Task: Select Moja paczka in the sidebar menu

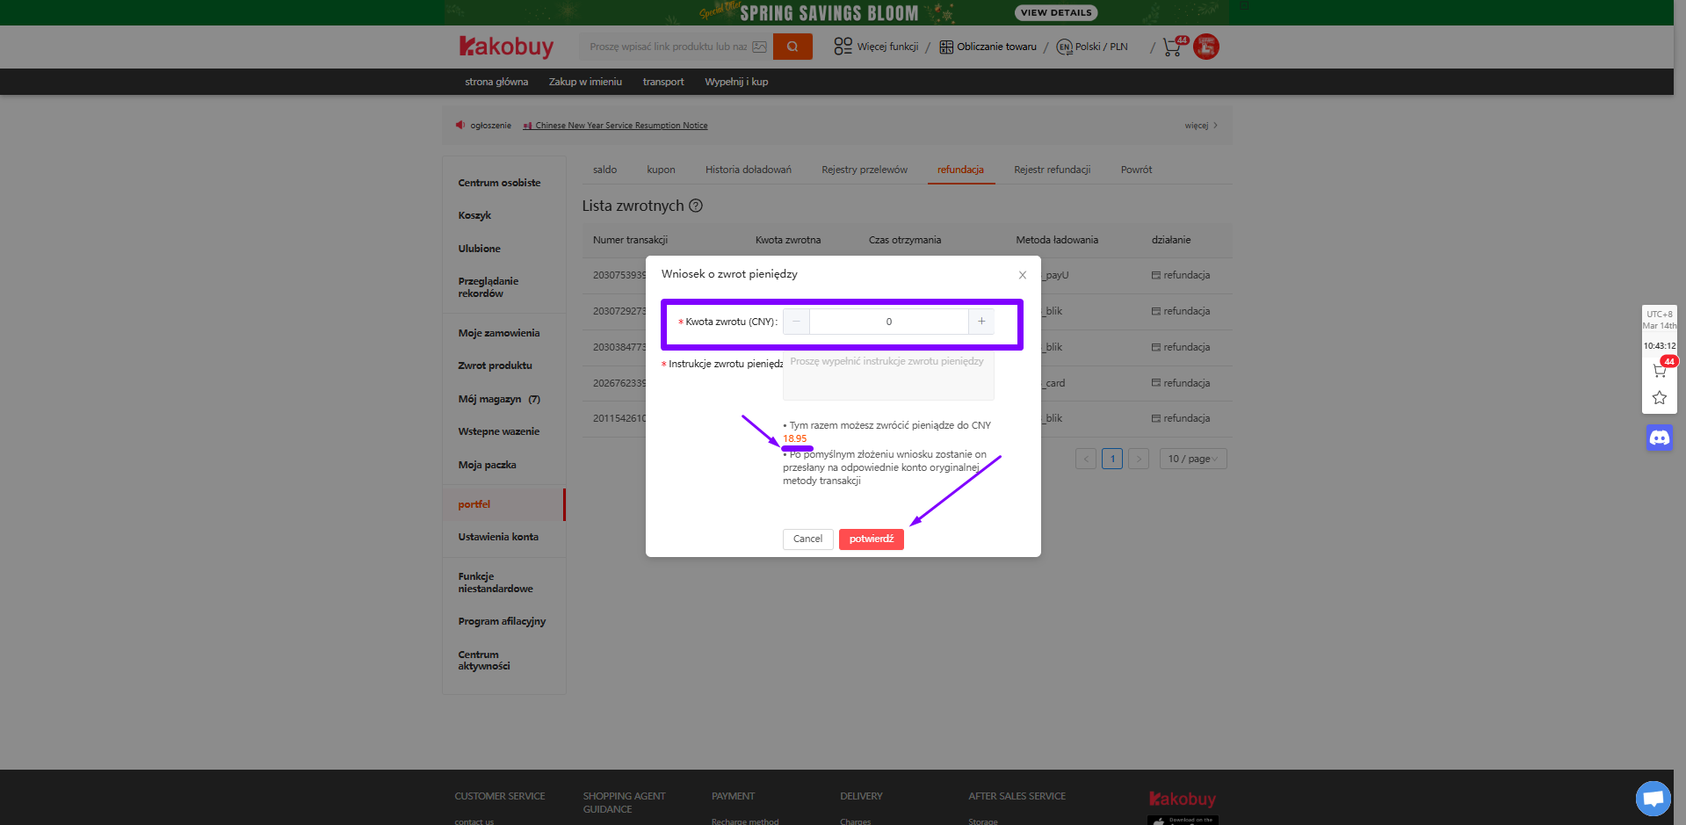Action: (486, 464)
